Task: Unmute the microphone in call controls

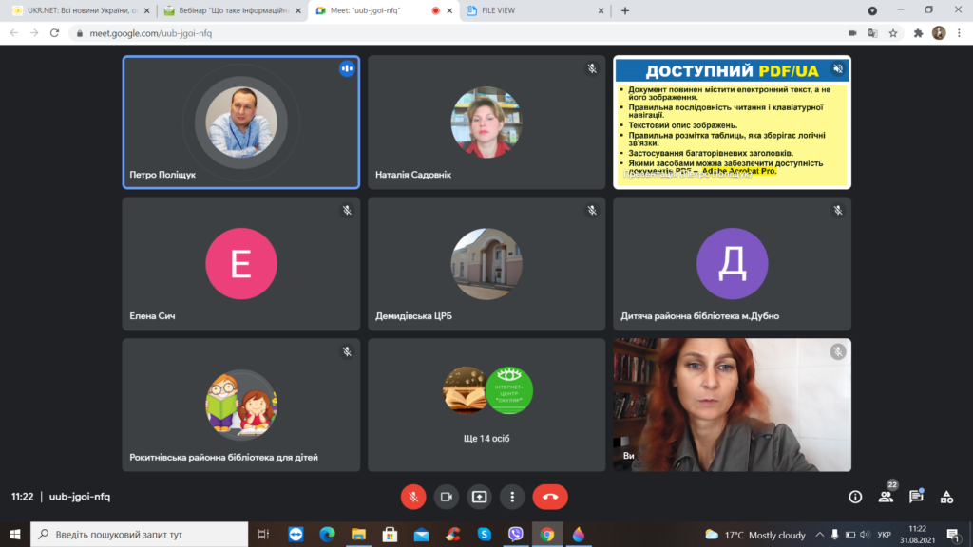Action: point(413,497)
